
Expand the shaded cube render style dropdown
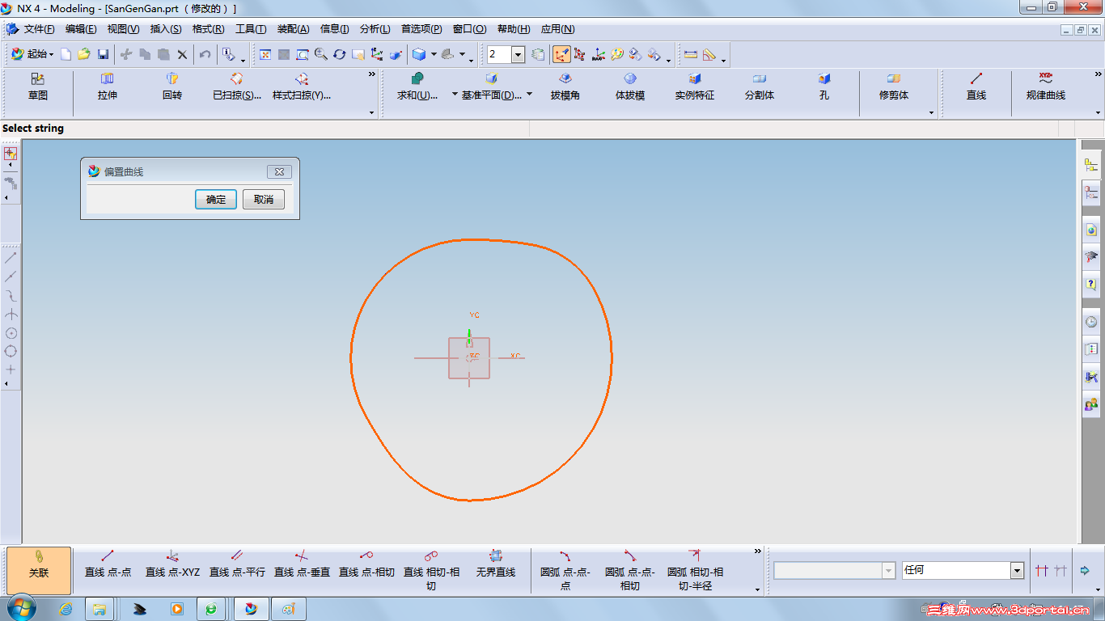[x=434, y=54]
